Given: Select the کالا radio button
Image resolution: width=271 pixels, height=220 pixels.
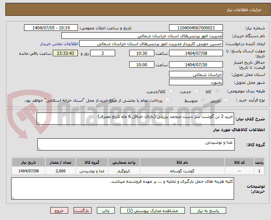Looking at the screenshot, I should pos(217,91).
